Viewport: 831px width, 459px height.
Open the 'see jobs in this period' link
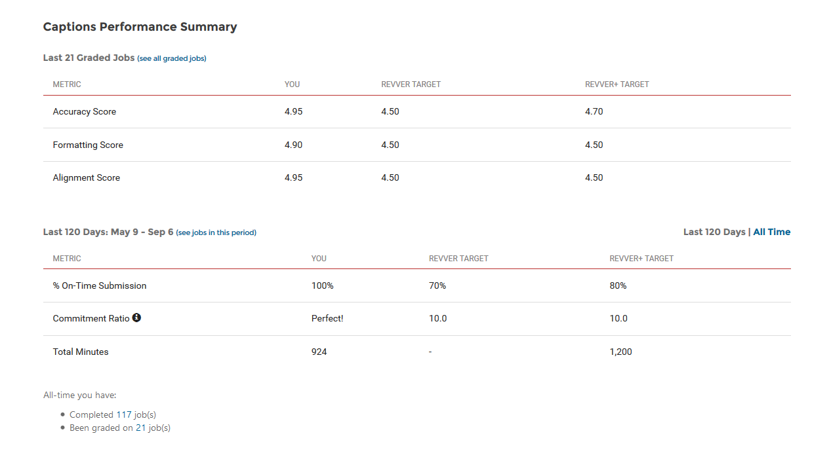click(x=216, y=232)
